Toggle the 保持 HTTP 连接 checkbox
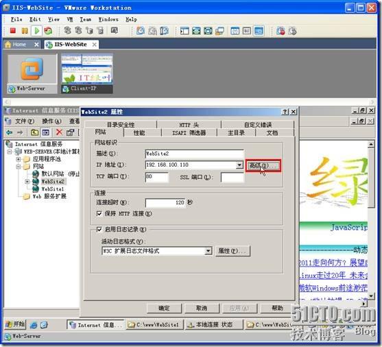 coord(99,214)
